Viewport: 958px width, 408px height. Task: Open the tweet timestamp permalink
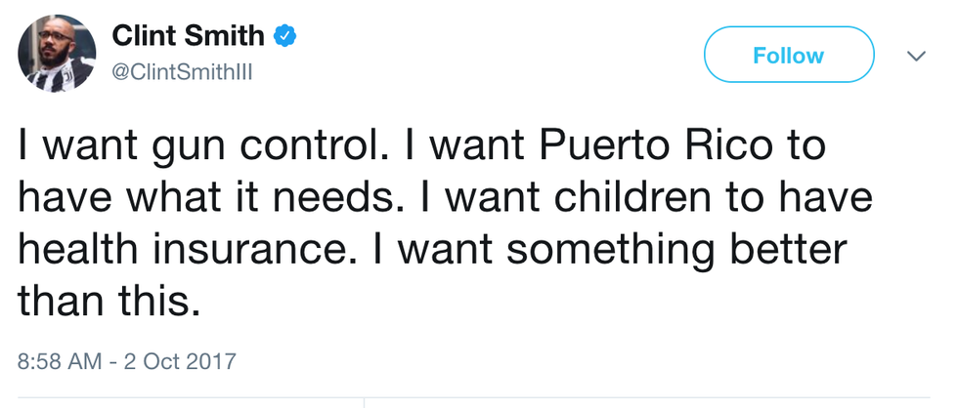[x=127, y=361]
